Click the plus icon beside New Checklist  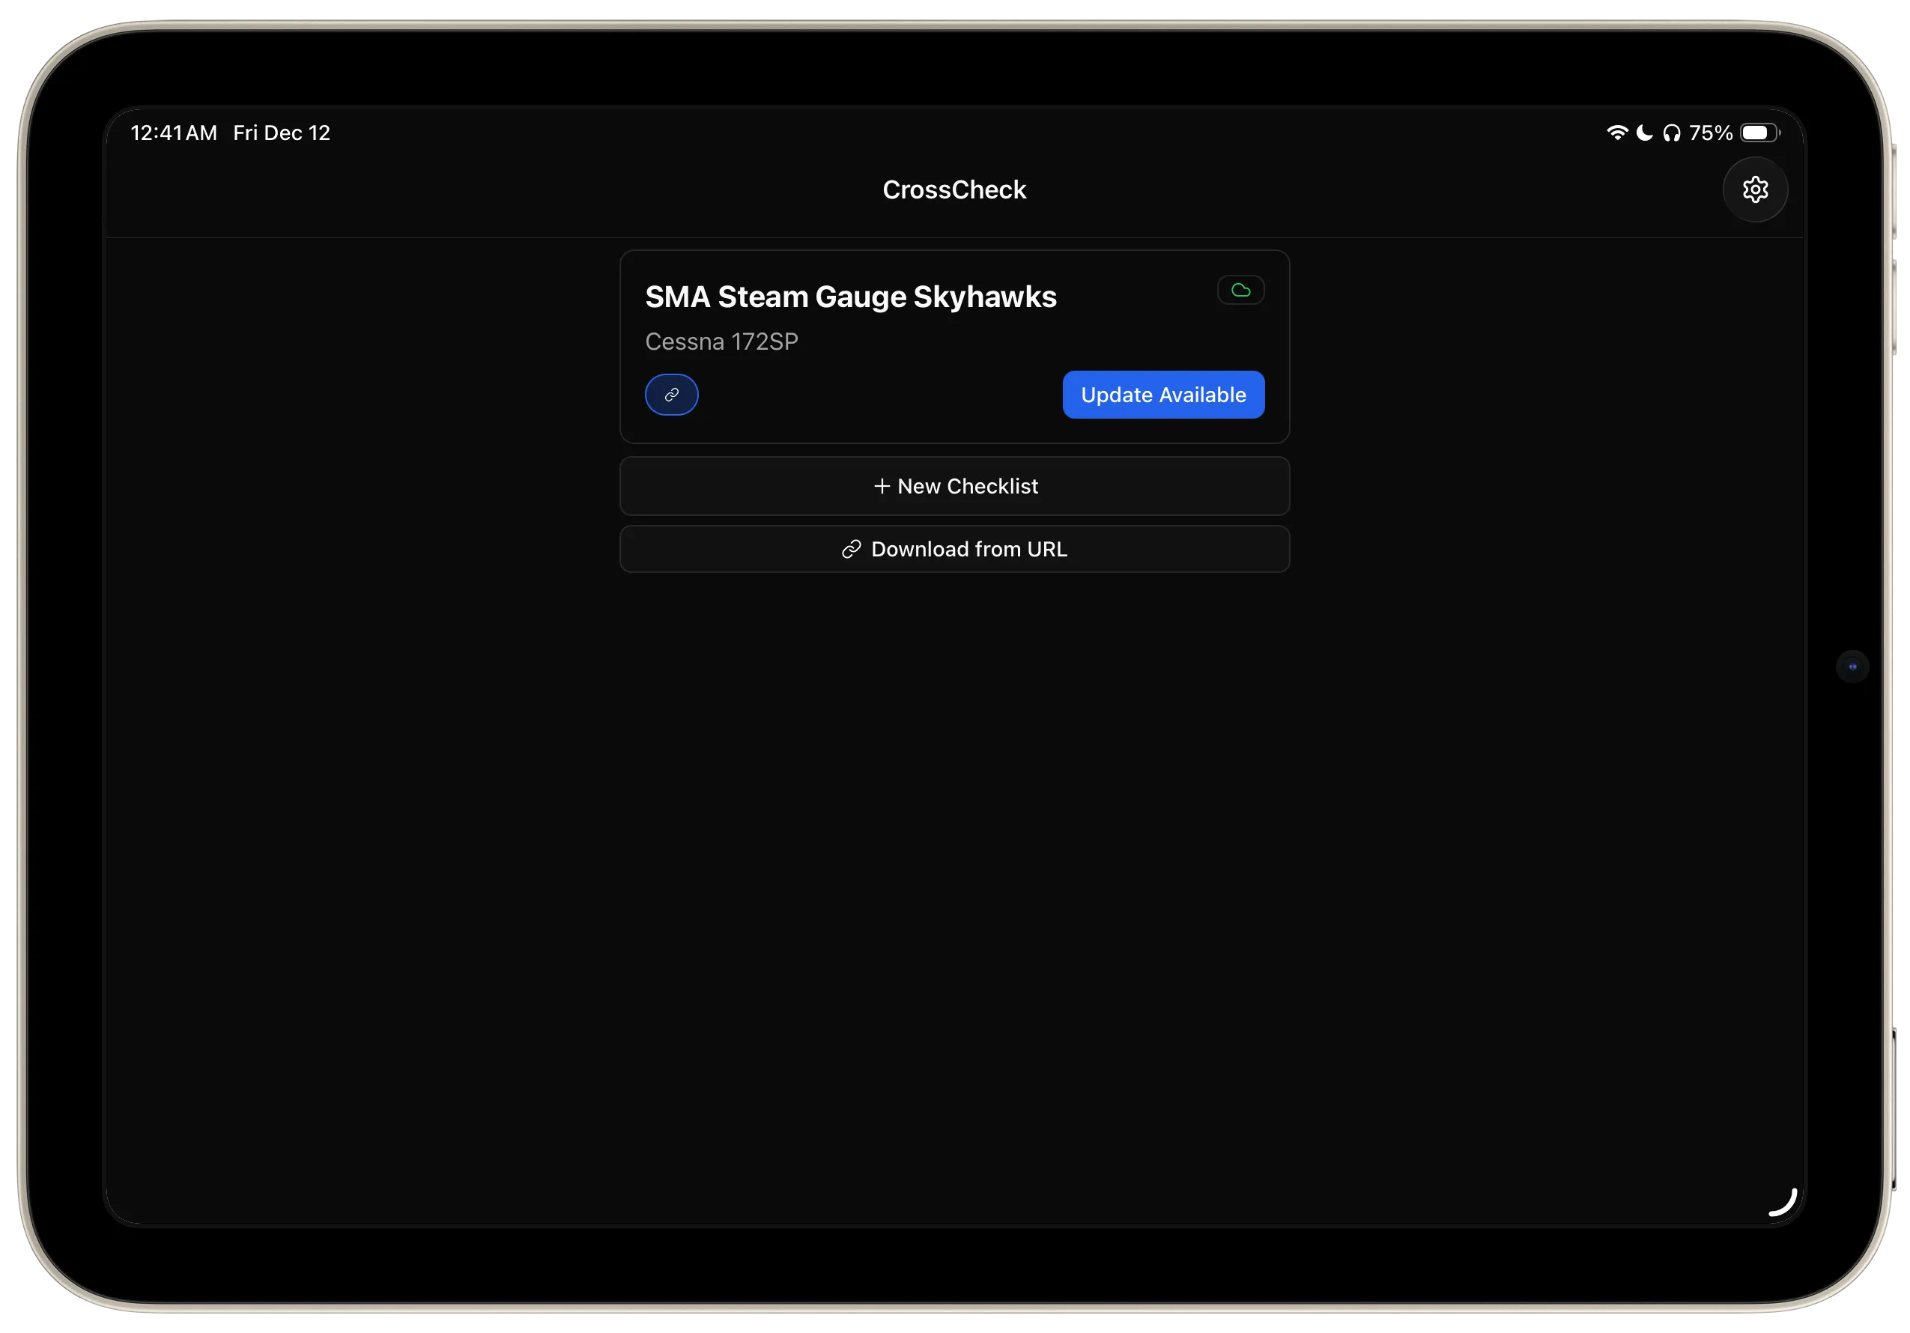(x=882, y=487)
